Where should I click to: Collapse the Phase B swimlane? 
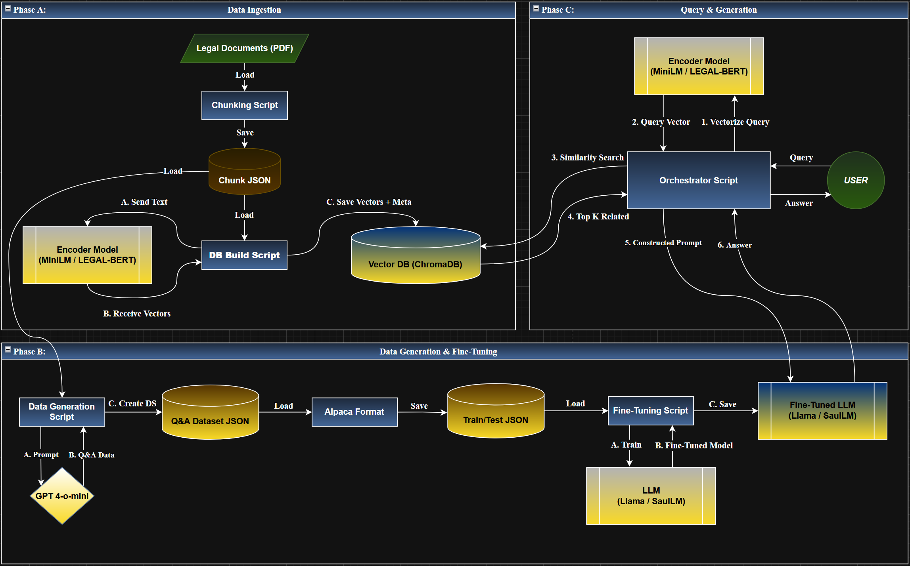point(8,350)
